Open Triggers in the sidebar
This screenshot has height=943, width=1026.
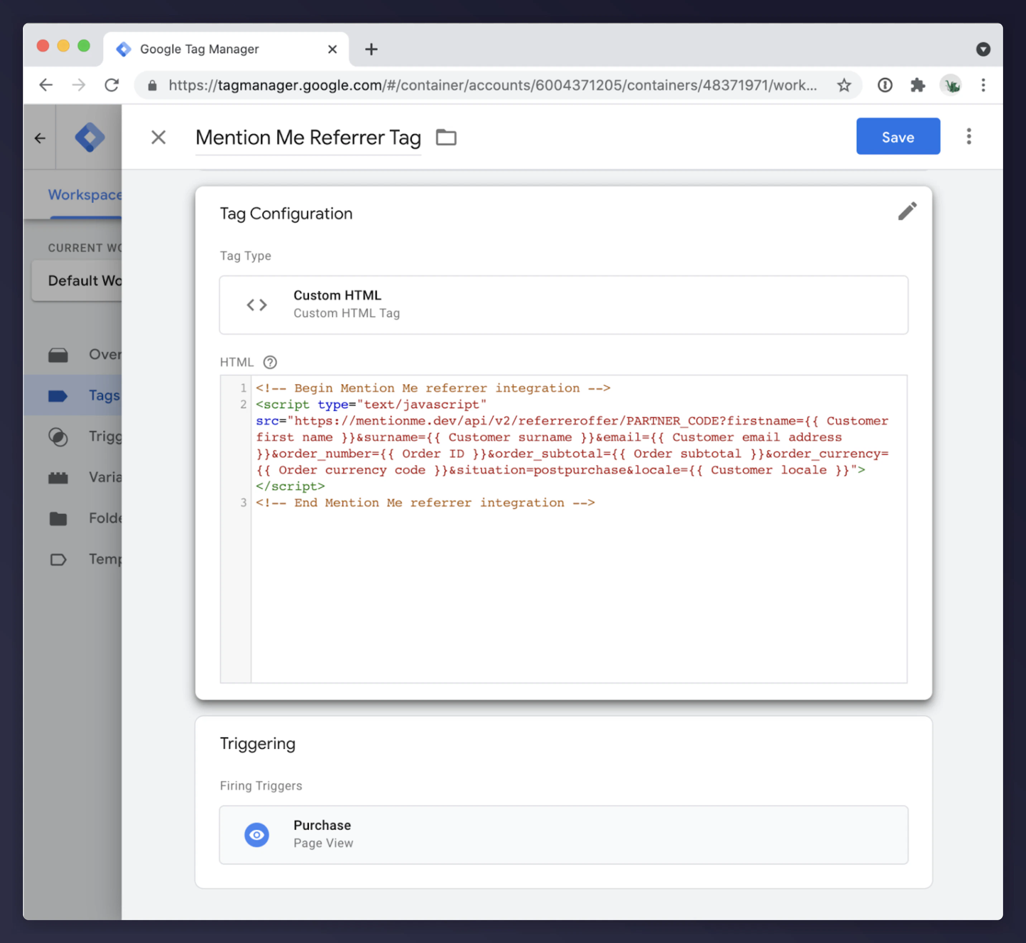[73, 436]
